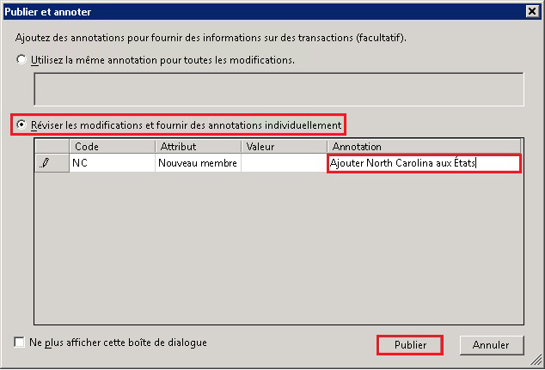The image size is (545, 370).
Task: Click the Annuler button
Action: click(x=491, y=345)
